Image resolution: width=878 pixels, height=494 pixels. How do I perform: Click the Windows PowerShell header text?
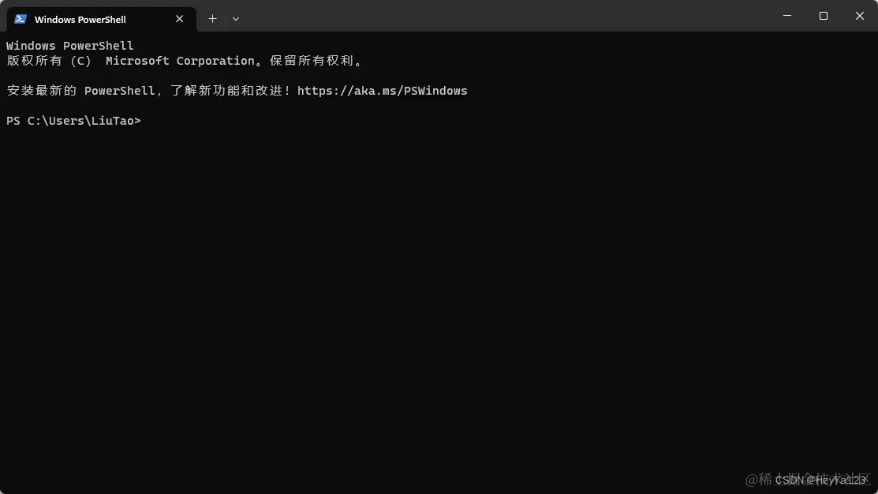[69, 45]
